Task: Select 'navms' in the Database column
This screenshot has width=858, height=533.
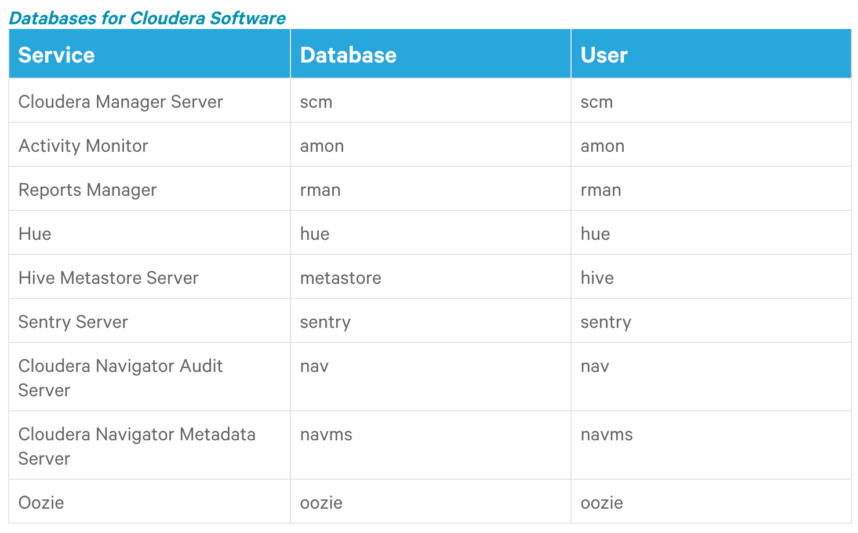Action: (x=326, y=435)
